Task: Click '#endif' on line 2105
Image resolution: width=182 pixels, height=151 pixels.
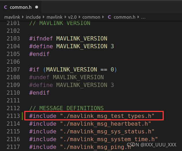Action: (x=39, y=54)
